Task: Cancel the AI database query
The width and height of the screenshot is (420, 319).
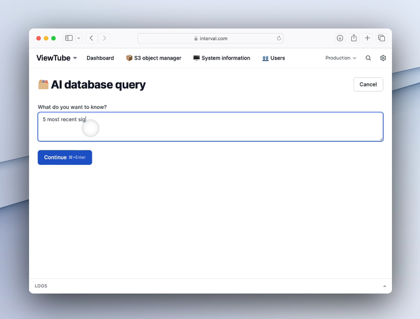Action: coord(368,84)
